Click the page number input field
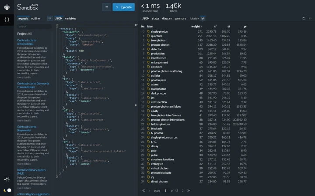This screenshot has height=196, width=315. (x=165, y=191)
